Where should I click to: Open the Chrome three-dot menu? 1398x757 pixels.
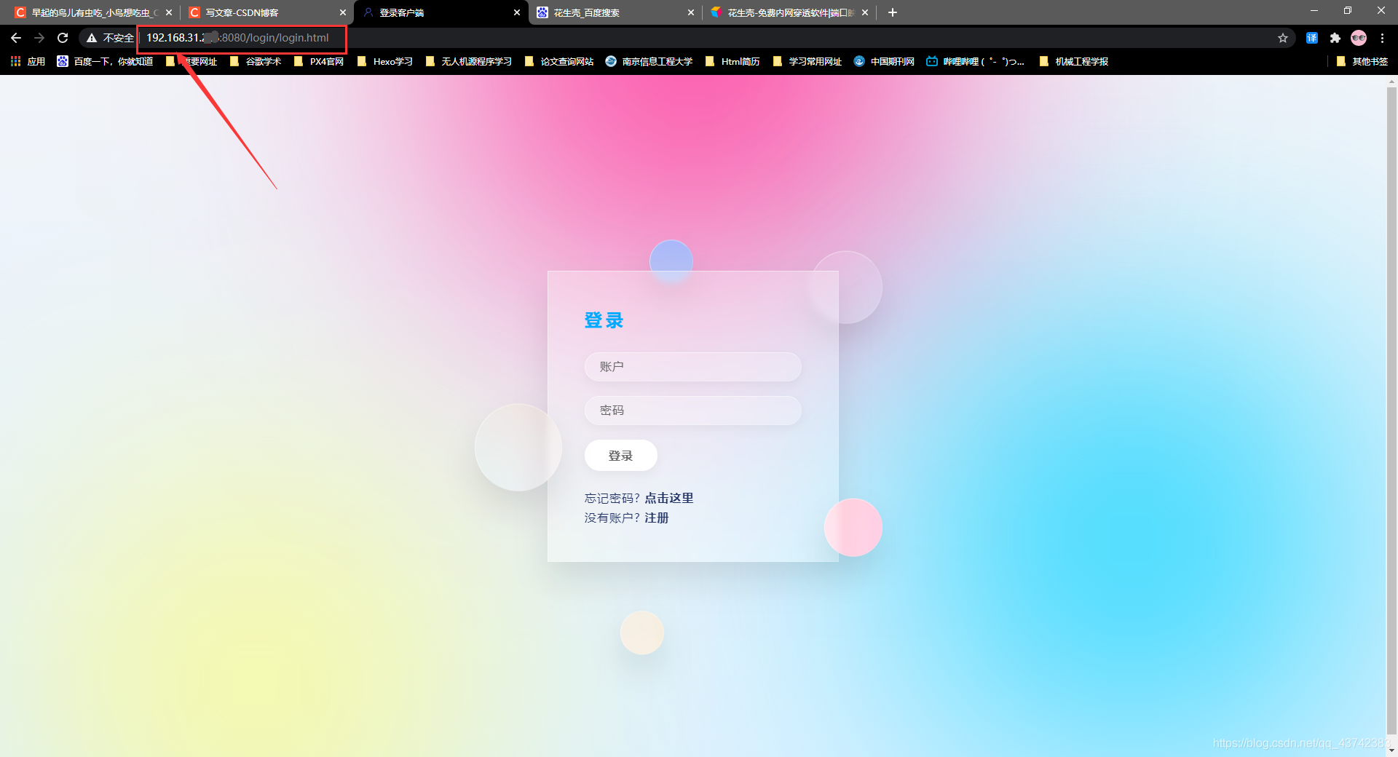(x=1382, y=38)
